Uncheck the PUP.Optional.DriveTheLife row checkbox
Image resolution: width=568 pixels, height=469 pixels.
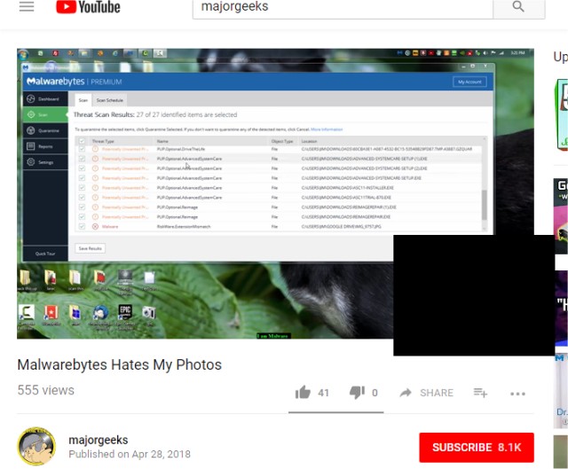point(82,149)
